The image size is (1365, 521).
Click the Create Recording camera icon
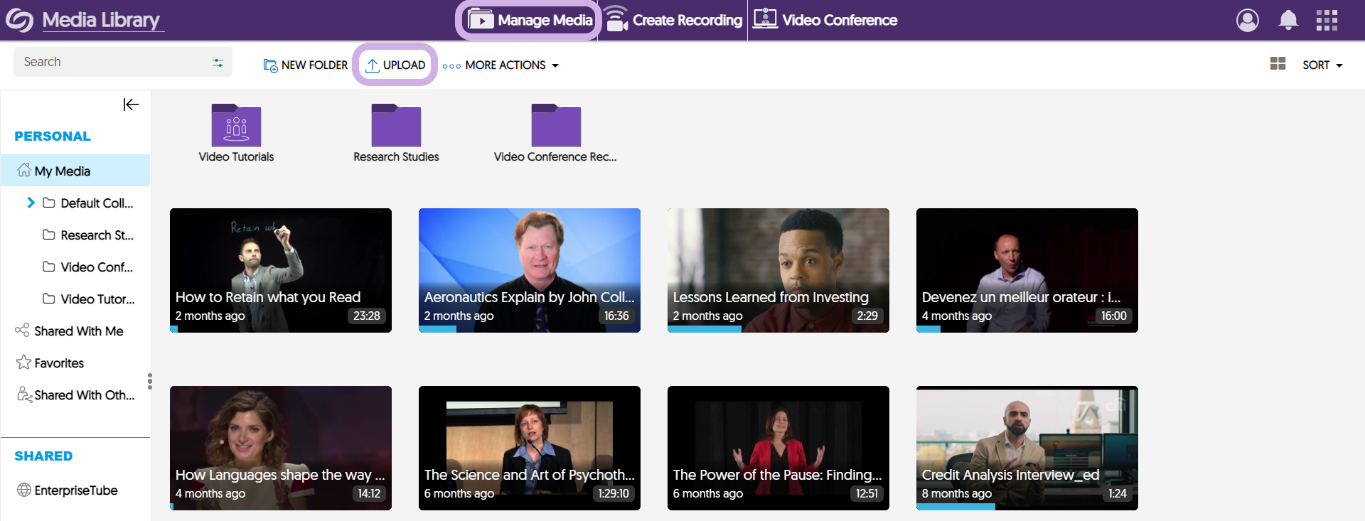pyautogui.click(x=616, y=19)
